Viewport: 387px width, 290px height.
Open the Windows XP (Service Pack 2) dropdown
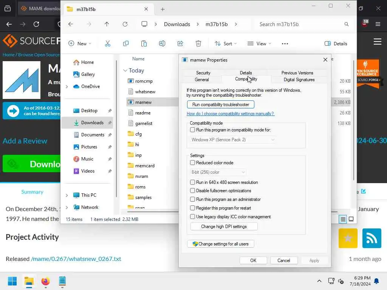233,140
